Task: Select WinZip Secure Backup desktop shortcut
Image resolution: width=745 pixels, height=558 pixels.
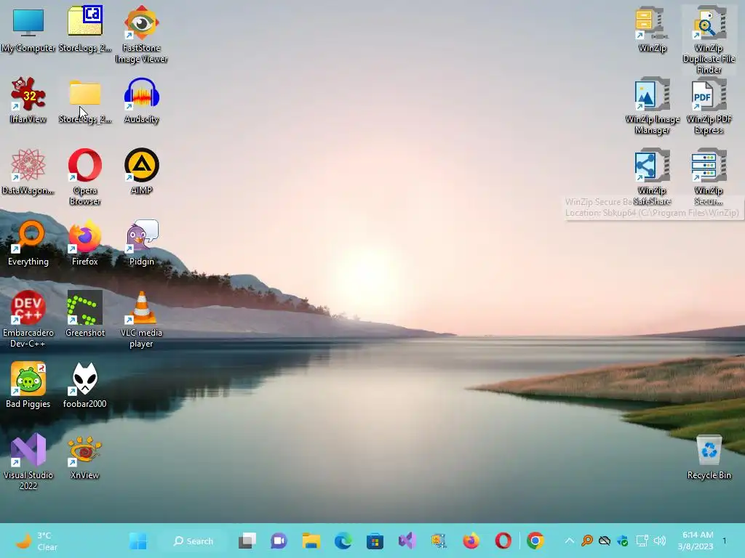Action: click(709, 177)
